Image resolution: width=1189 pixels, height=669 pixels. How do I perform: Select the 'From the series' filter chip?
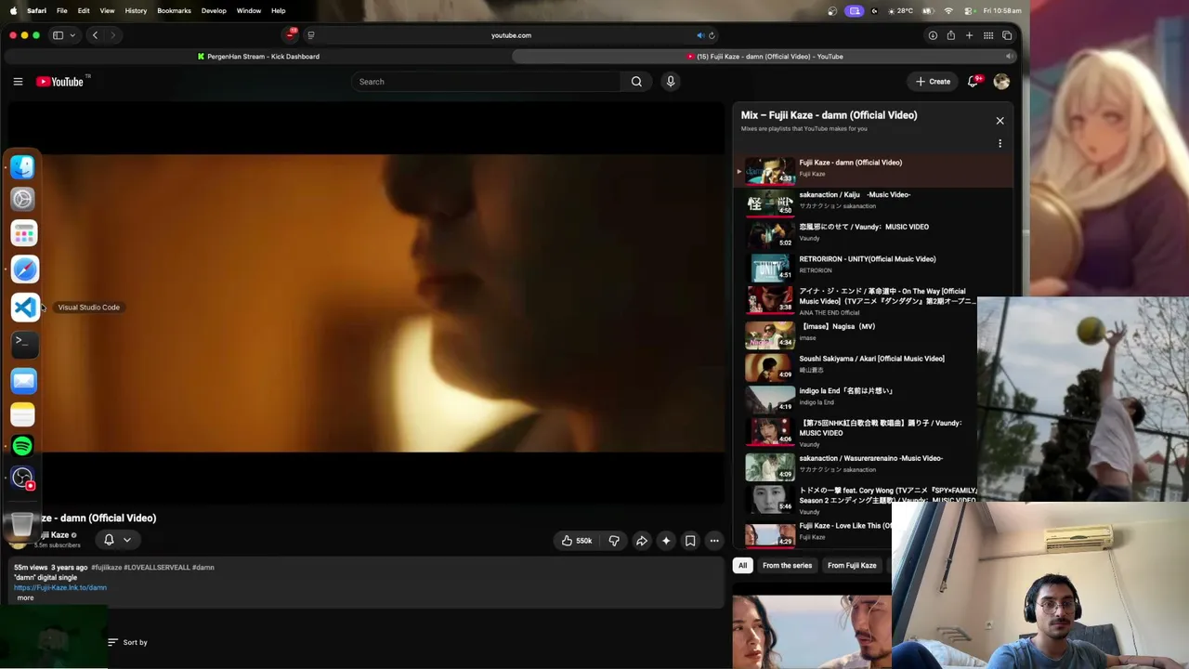point(787,565)
